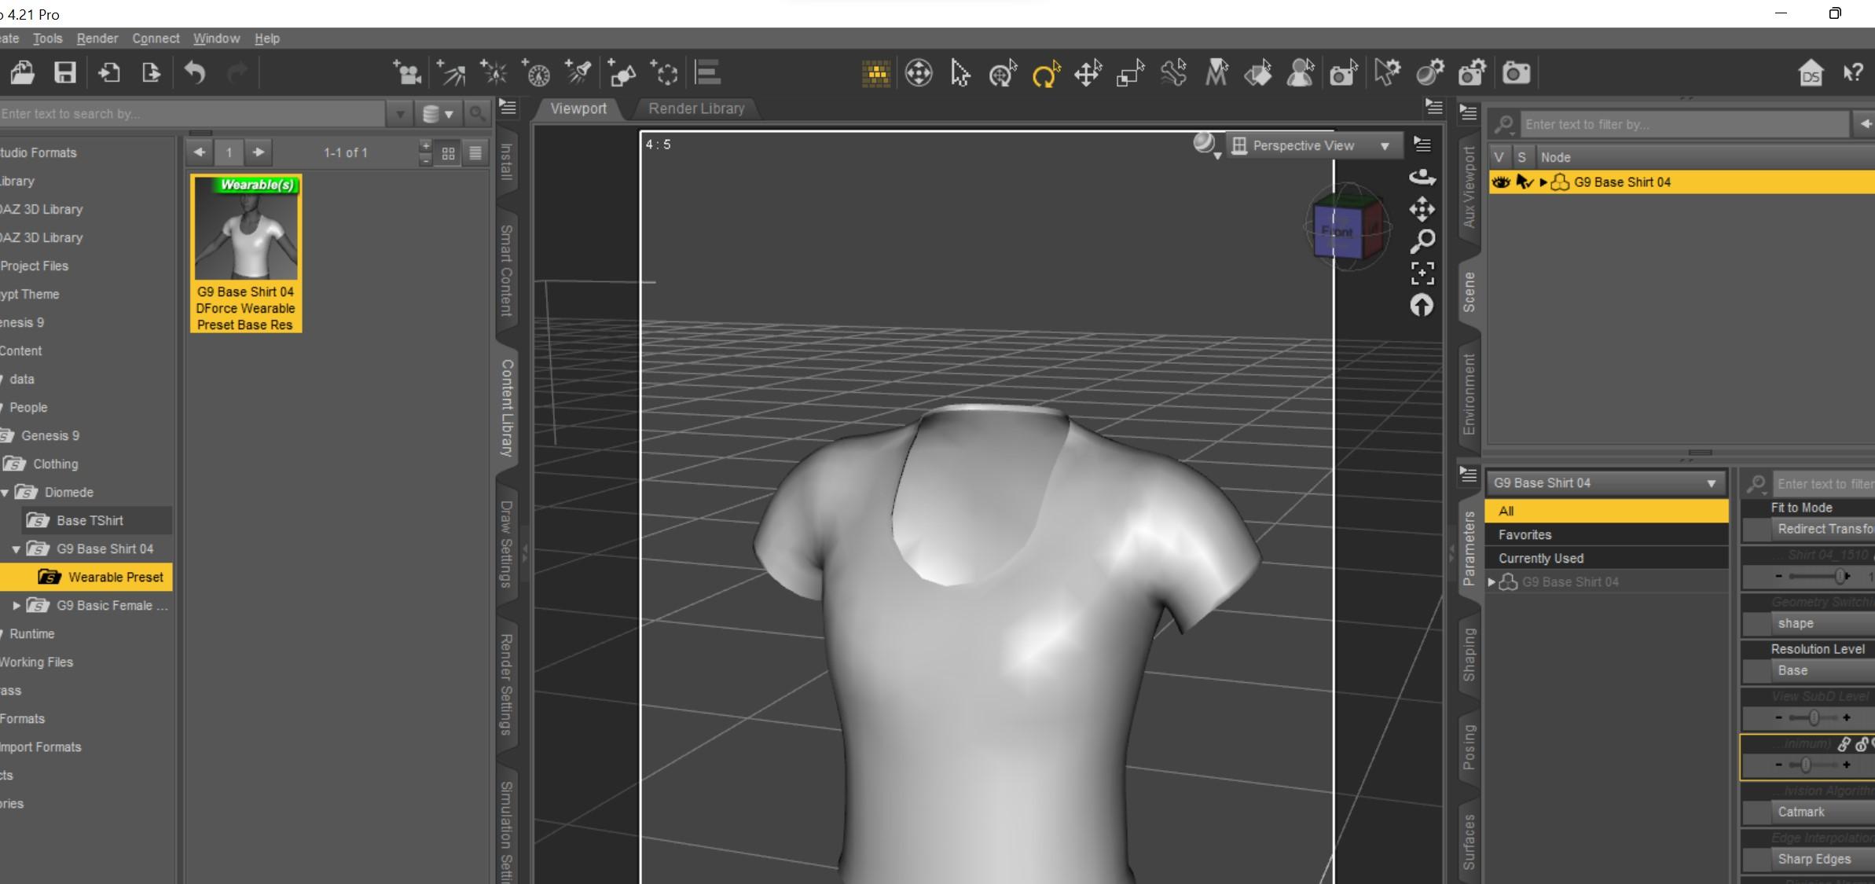Select the Universal tool icon
Image resolution: width=1875 pixels, height=884 pixels.
1003,75
